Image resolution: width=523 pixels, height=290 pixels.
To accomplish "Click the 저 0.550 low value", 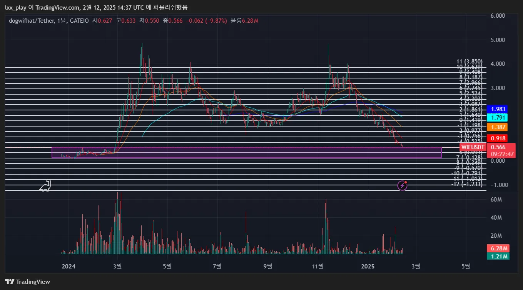I will click(149, 20).
